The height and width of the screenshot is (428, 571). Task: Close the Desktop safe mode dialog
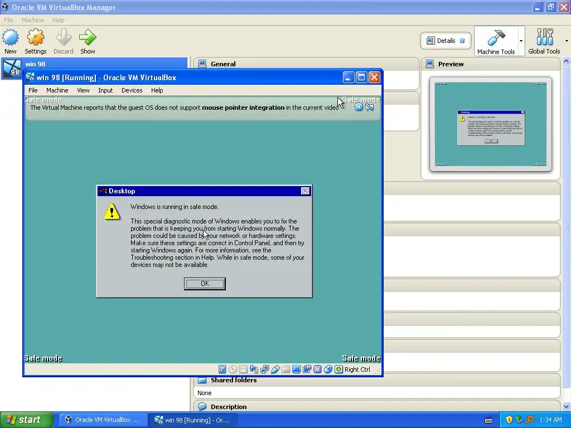click(305, 191)
